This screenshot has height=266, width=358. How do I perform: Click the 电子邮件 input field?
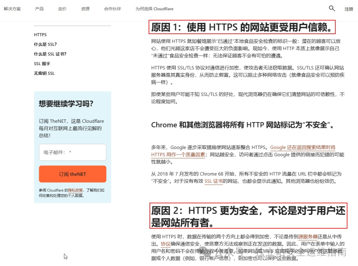coord(73,152)
